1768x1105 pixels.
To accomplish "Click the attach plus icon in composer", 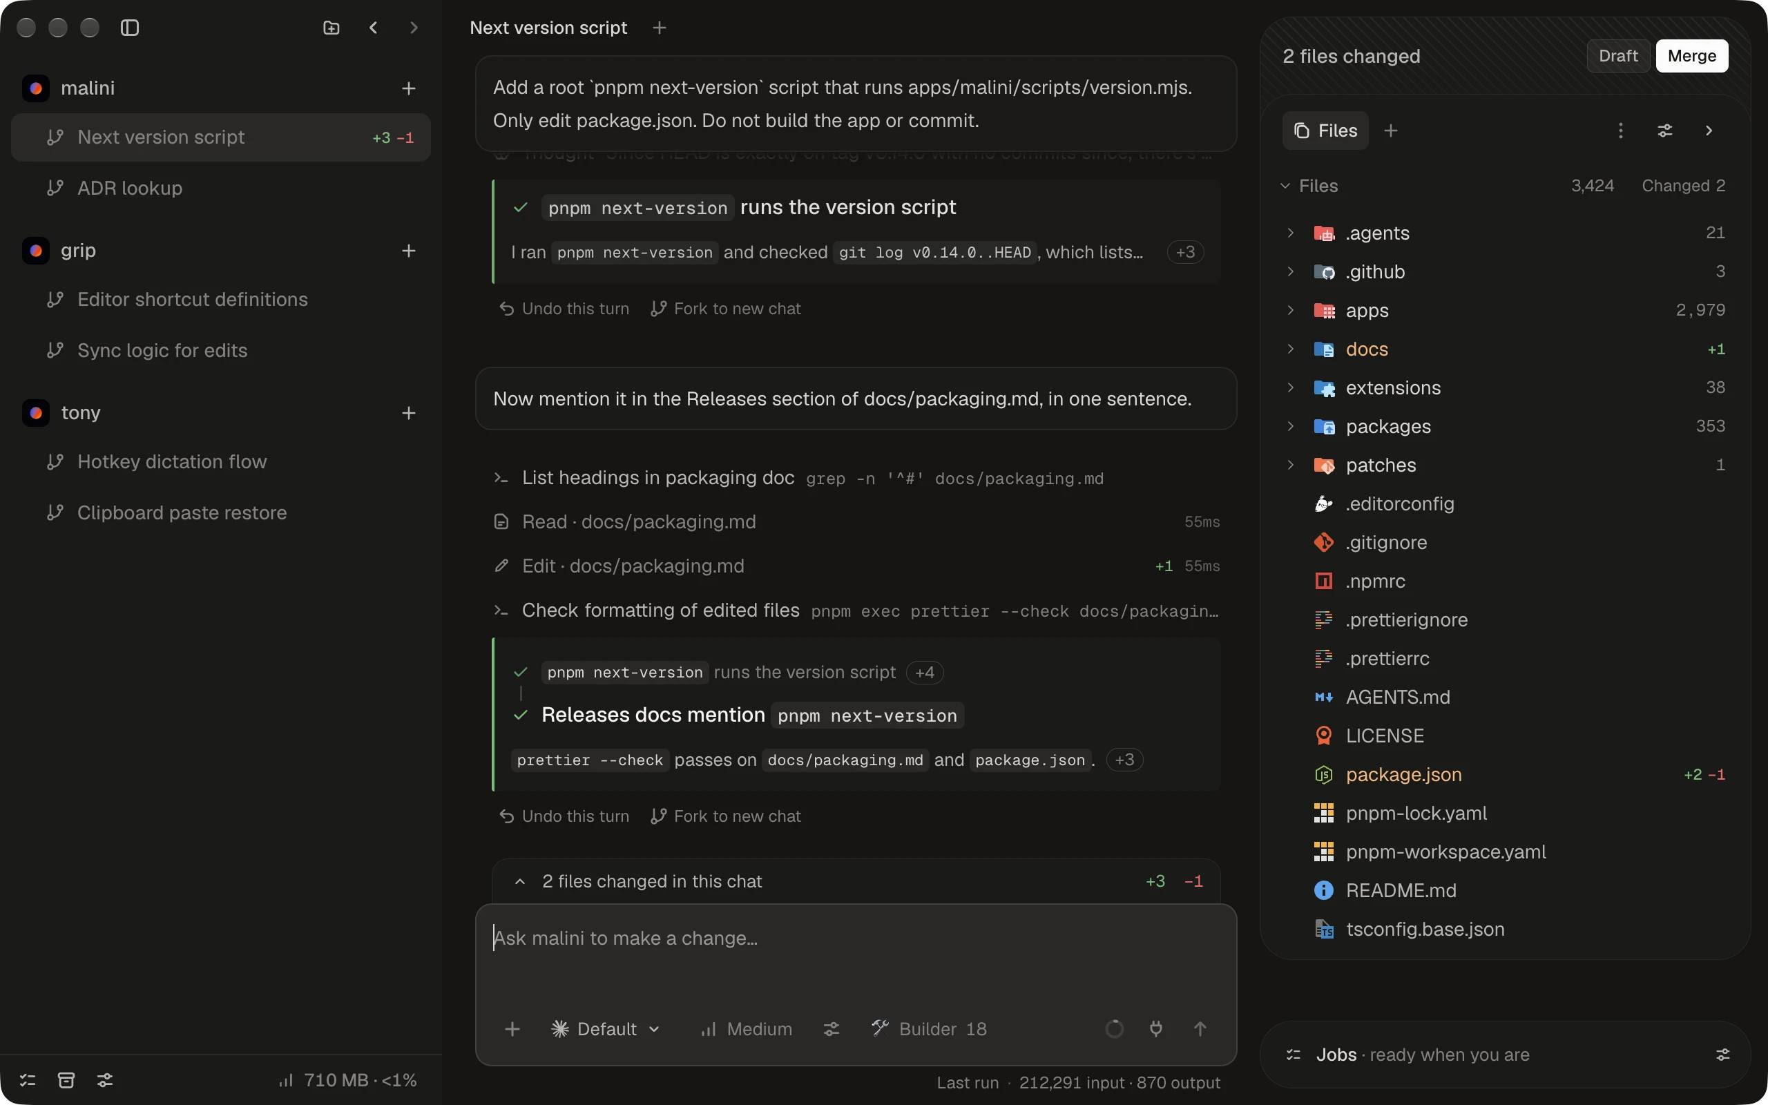I will pos(512,1029).
